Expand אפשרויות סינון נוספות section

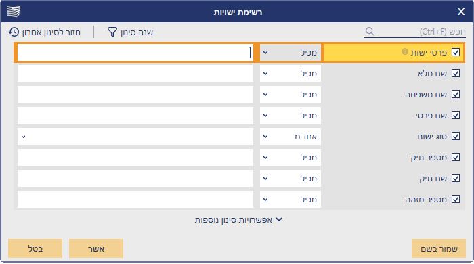tap(238, 220)
